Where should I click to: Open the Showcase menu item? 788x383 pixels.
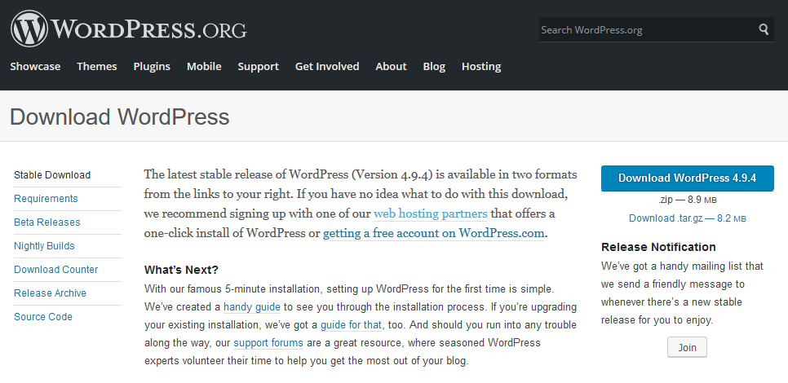35,66
